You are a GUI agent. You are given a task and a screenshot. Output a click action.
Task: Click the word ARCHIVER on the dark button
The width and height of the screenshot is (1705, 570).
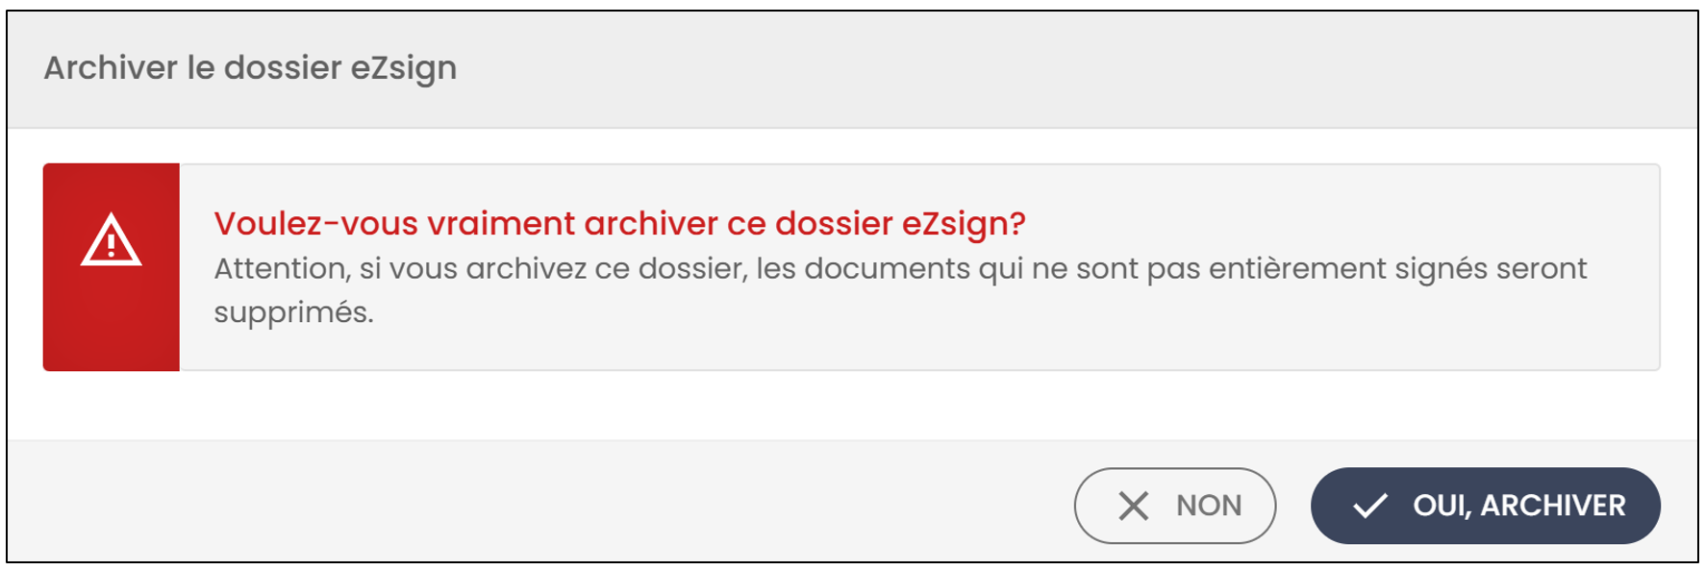click(1553, 506)
